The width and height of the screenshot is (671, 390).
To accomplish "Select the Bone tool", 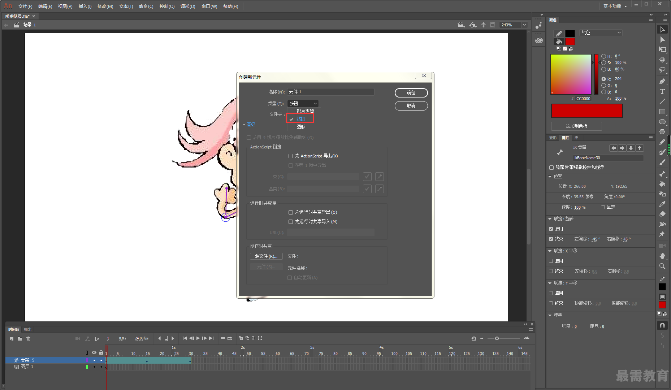I will point(662,174).
